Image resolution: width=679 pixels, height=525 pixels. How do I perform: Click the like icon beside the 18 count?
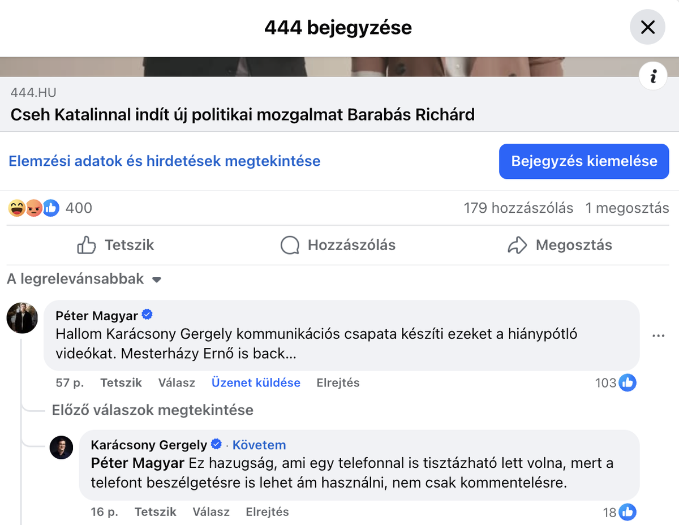click(627, 513)
